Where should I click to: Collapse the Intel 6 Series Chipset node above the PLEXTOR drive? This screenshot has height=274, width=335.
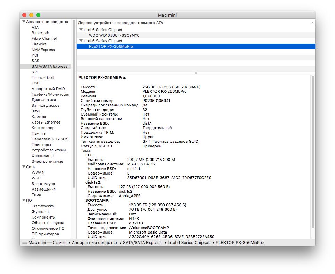[81, 40]
